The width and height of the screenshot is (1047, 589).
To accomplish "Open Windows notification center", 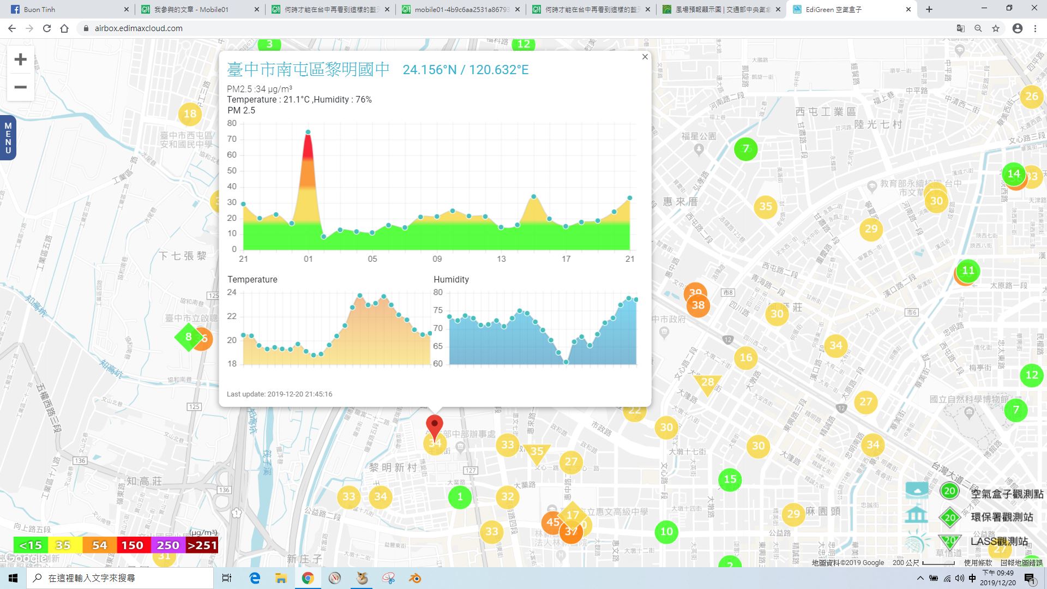I will tap(1030, 578).
